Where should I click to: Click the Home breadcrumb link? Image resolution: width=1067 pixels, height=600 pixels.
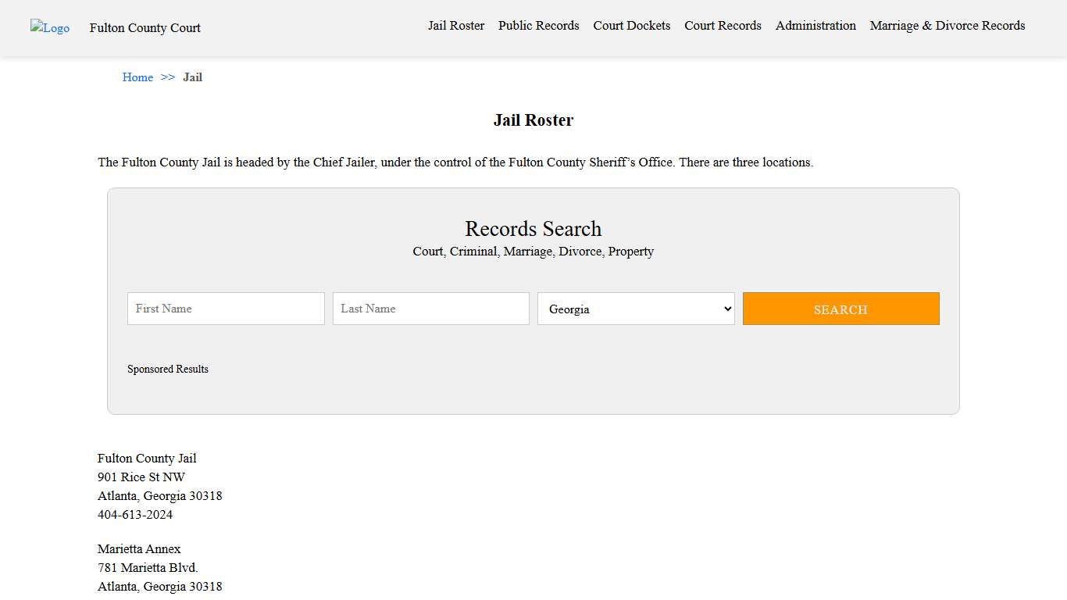coord(137,77)
